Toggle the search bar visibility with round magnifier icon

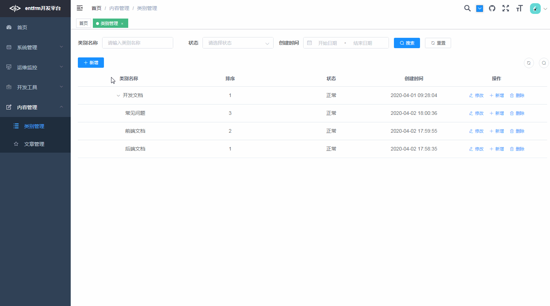click(x=544, y=63)
